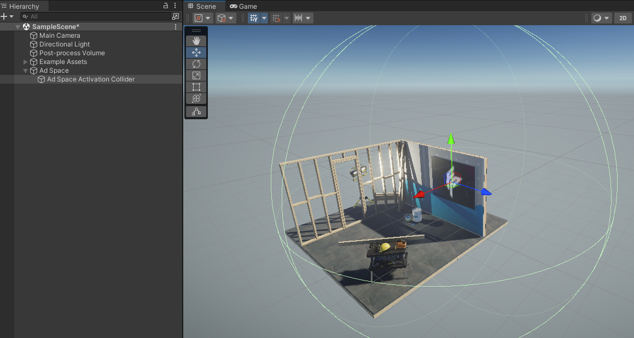The height and width of the screenshot is (338, 634).
Task: Toggle 2D view mode
Action: 623,18
